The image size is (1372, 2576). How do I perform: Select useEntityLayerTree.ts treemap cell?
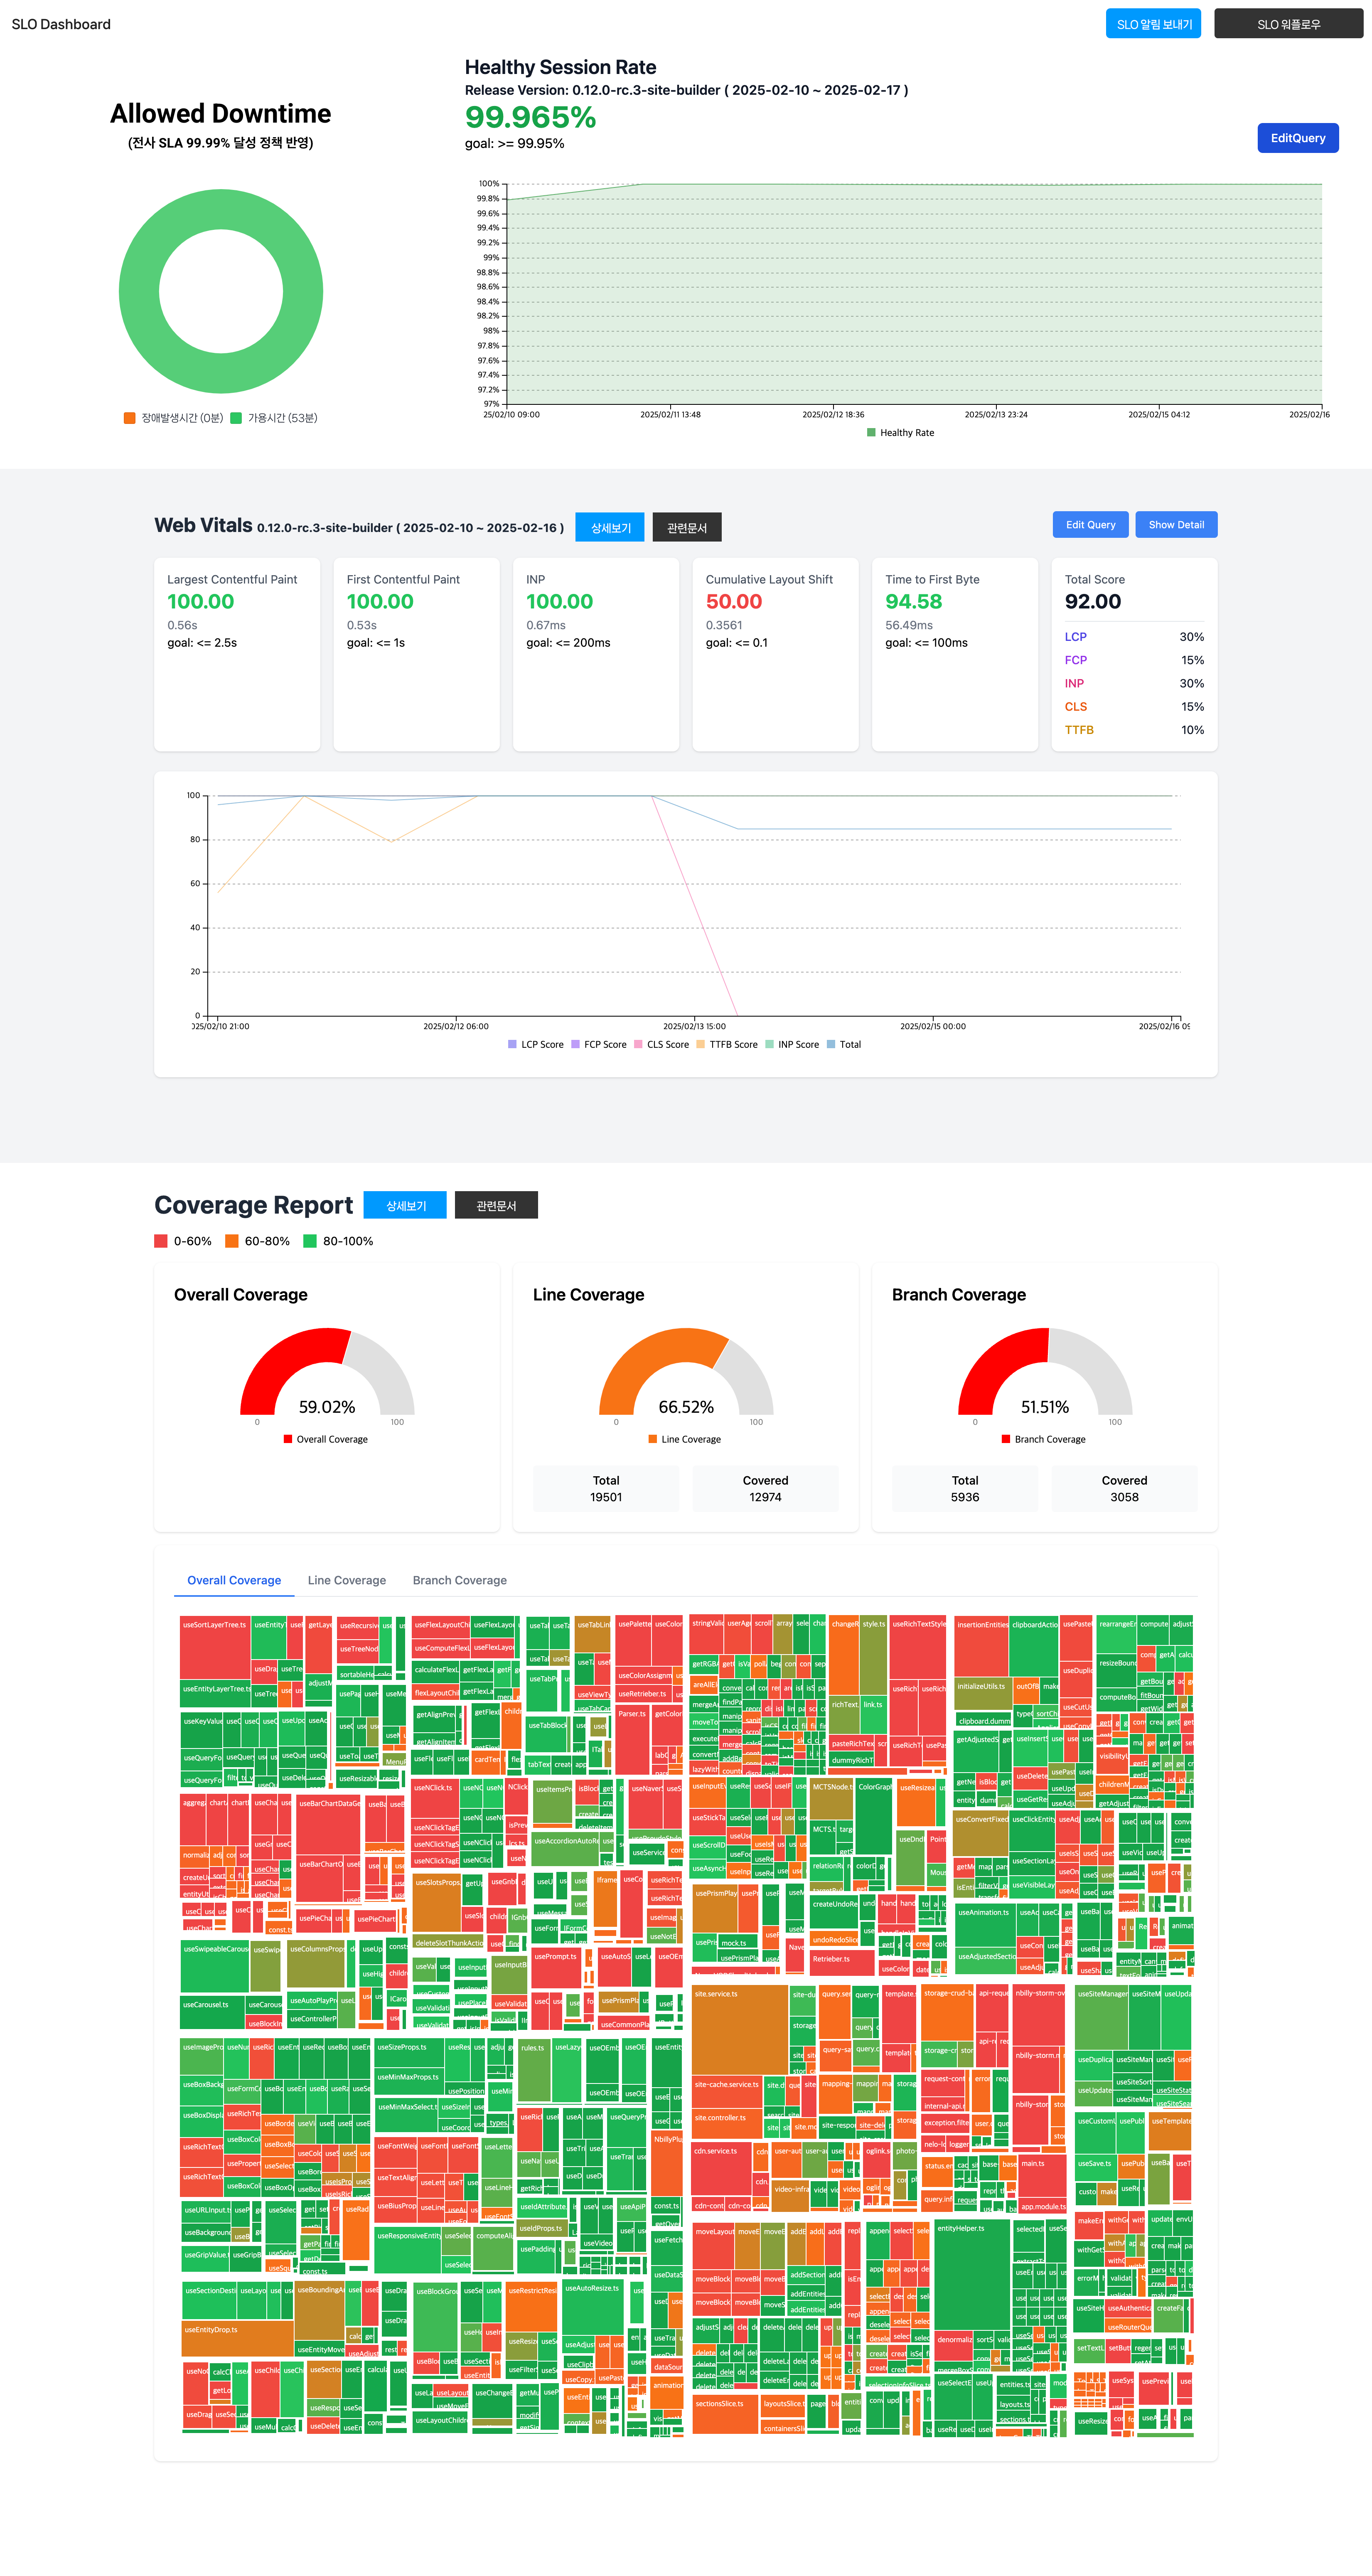click(x=215, y=1694)
